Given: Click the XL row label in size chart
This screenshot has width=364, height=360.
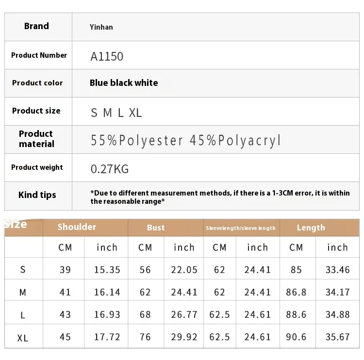Looking at the screenshot, I should point(23,338).
